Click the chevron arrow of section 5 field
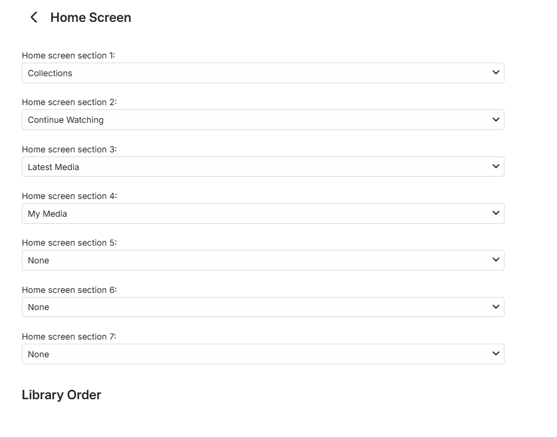The image size is (557, 437). click(496, 260)
